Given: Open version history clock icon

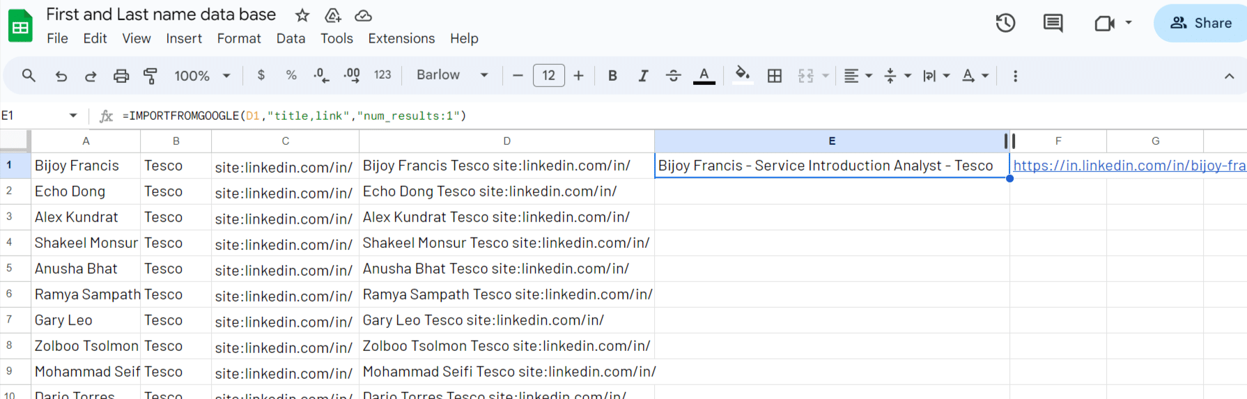Looking at the screenshot, I should 1005,23.
